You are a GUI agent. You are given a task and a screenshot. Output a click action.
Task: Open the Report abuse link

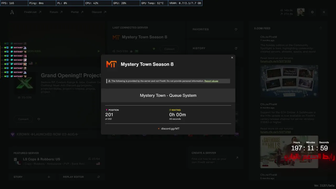point(211,81)
